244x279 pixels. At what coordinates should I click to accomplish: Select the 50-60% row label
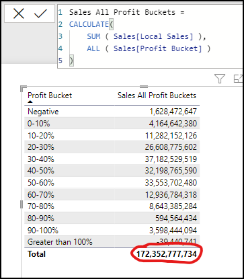(x=41, y=183)
